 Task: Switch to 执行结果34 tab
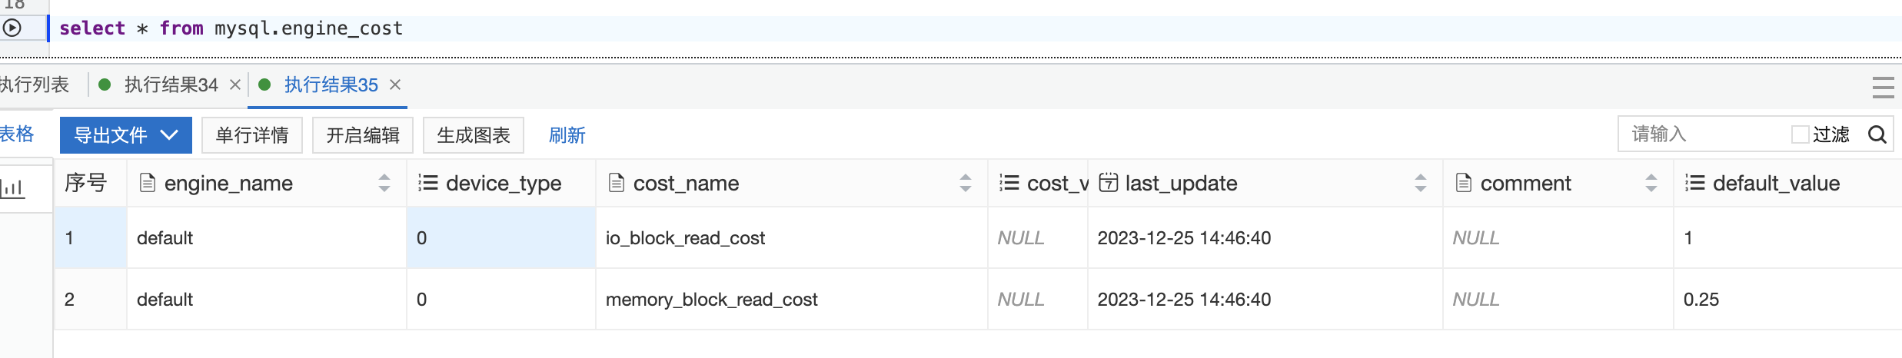point(171,85)
